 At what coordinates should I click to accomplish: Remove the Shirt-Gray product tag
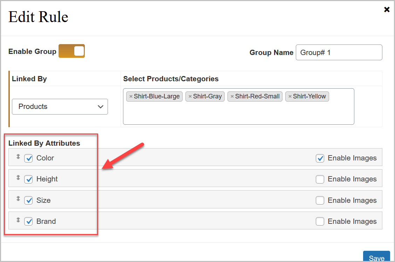coord(190,97)
